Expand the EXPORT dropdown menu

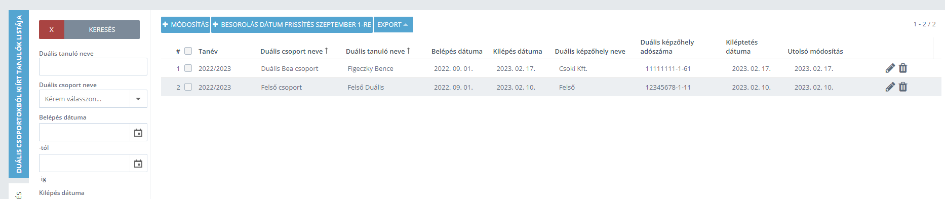(x=393, y=25)
